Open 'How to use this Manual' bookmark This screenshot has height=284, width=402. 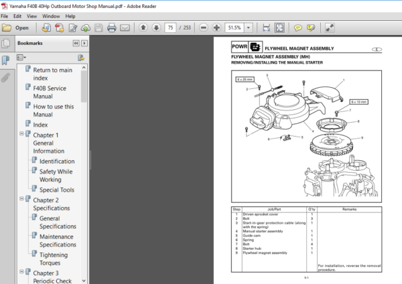tap(54, 111)
